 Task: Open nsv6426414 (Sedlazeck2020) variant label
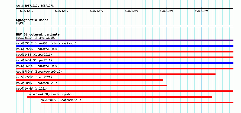pyautogui.click(x=37, y=66)
